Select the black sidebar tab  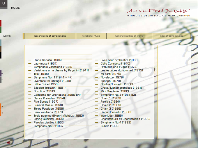(x=1, y=56)
